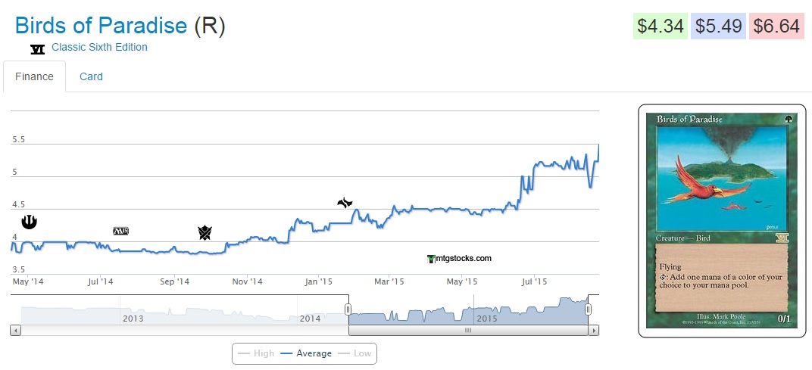Click the navigator horizontal scrollbar thumb
This screenshot has height=370, width=812.
pos(468,330)
